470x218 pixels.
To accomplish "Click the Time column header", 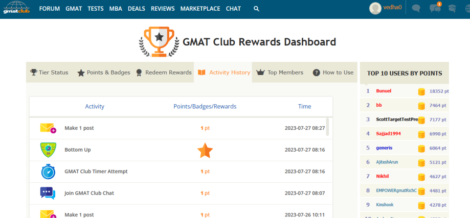I will pyautogui.click(x=304, y=107).
